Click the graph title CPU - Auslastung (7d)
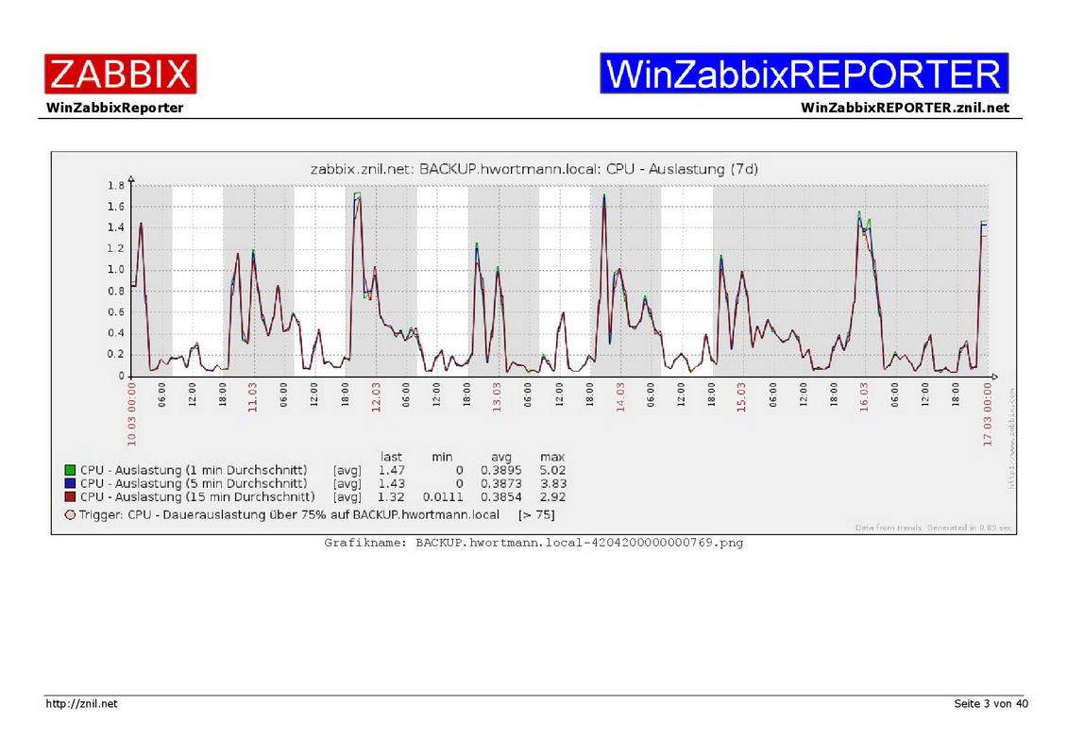This screenshot has width=1067, height=755. pos(533,169)
